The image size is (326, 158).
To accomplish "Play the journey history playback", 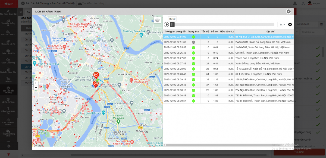I will (166, 24).
